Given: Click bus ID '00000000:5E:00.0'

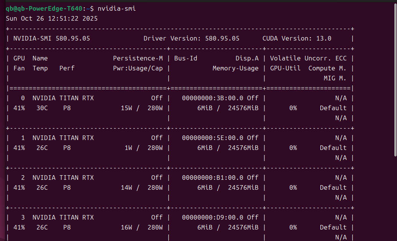Looking at the screenshot, I should pos(213,138).
